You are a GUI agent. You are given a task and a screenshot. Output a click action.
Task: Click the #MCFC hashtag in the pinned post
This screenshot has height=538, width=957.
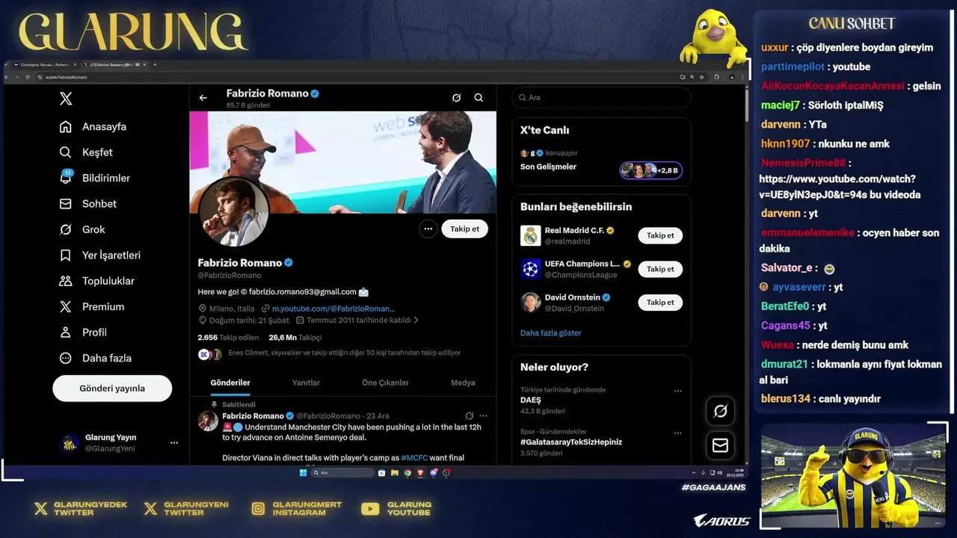pos(414,458)
